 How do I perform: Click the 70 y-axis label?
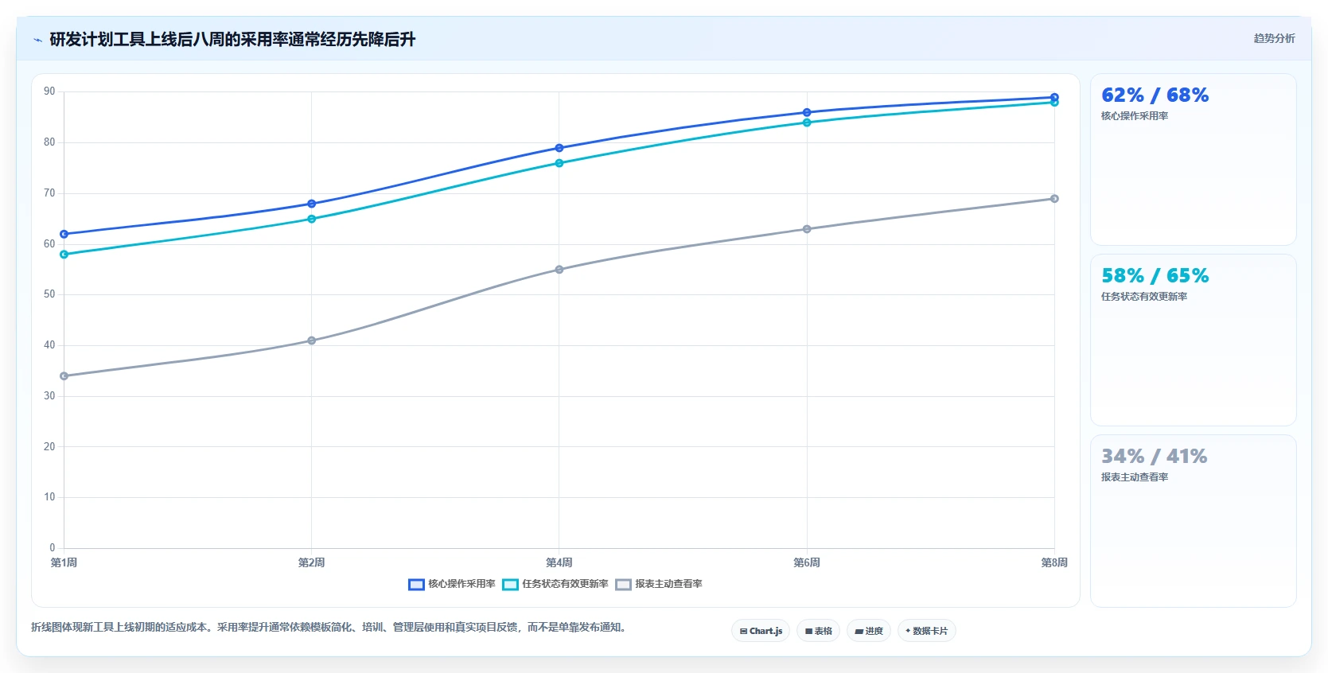point(49,193)
